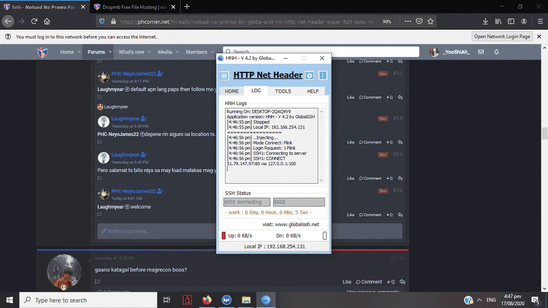Image resolution: width=548 pixels, height=308 pixels.
Task: Click tracking protection shield icon
Action: (x=102, y=22)
